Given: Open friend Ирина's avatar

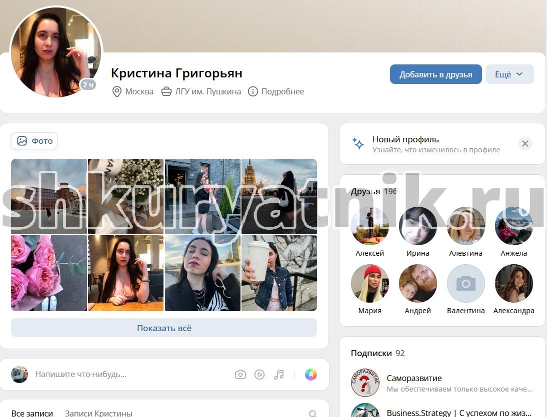Looking at the screenshot, I should [x=418, y=226].
